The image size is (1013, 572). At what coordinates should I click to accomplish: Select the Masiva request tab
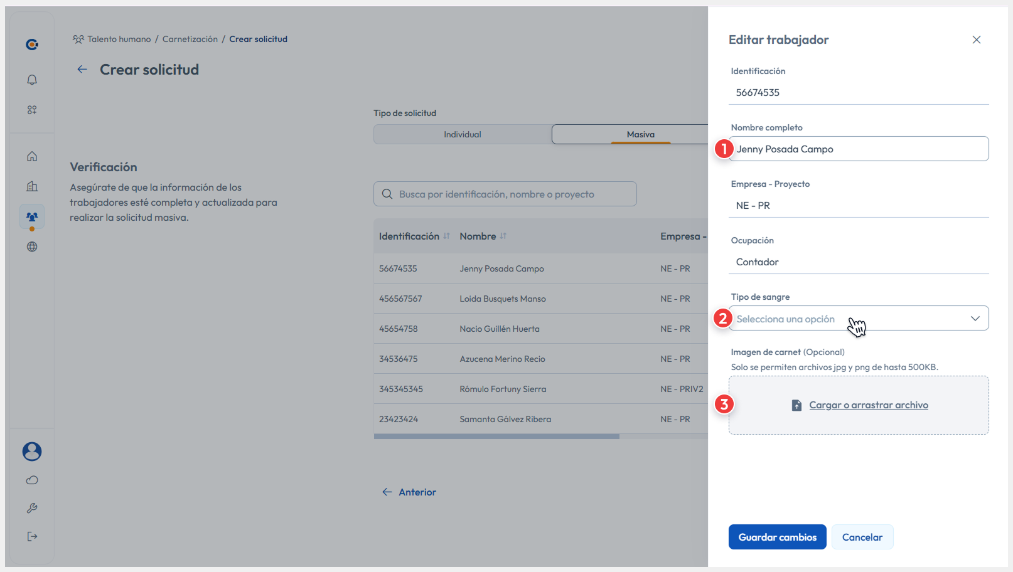640,134
